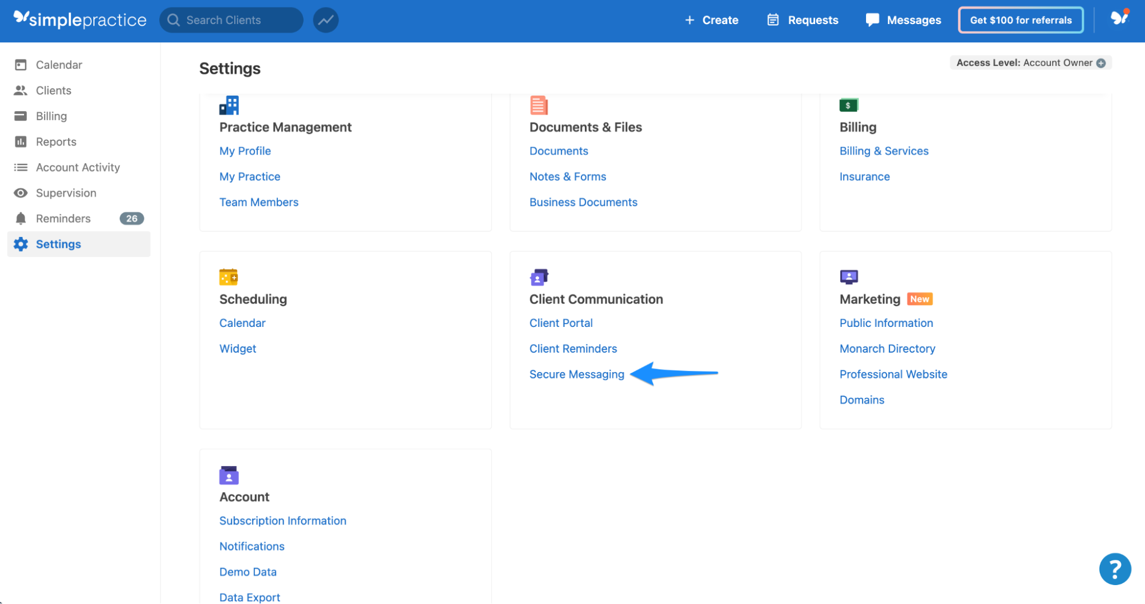This screenshot has height=604, width=1145.
Task: Select Calendar from the sidebar
Action: click(58, 65)
